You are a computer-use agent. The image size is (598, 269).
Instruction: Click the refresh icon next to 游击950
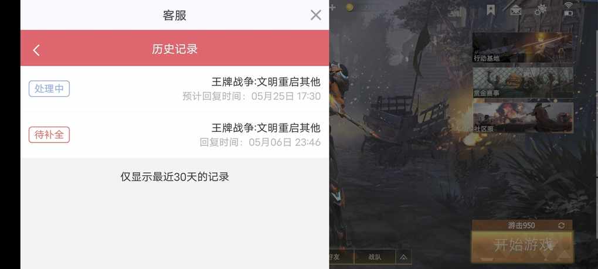(562, 226)
